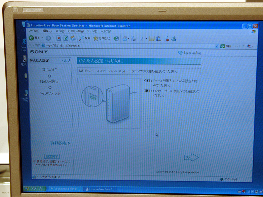Click the 移動 Go button
The height and width of the screenshot is (197, 263).
point(226,46)
